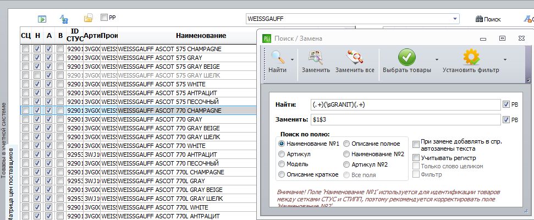Image resolution: width=534 pixels, height=220 pixels.
Task: Click the PLi icon in Поиск / Замена title
Action: pyautogui.click(x=267, y=38)
